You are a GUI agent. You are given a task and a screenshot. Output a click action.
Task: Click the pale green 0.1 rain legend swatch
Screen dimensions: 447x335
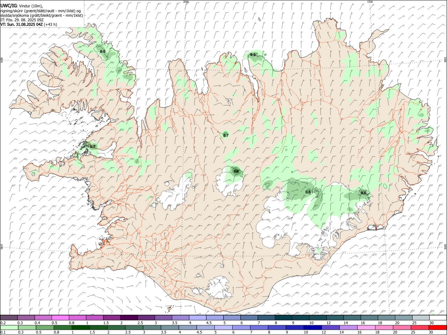[x=9, y=328]
